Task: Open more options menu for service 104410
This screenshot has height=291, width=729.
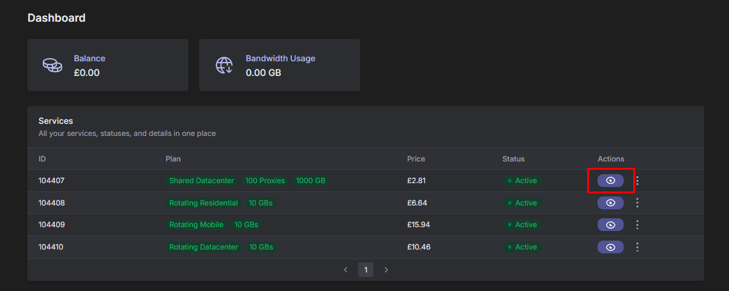Action: [x=638, y=247]
